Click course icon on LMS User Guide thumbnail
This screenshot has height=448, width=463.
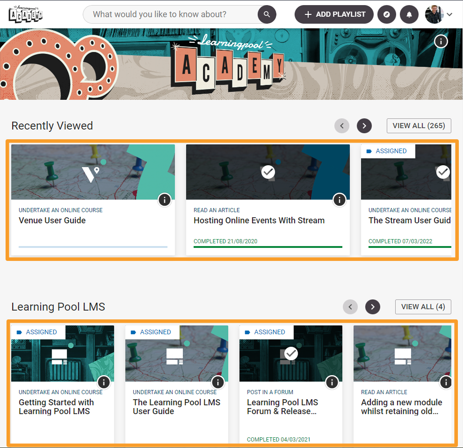175,357
